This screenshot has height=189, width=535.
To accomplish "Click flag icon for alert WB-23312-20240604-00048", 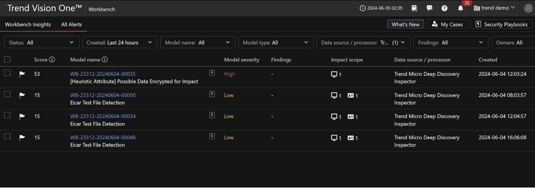I will click(22, 138).
